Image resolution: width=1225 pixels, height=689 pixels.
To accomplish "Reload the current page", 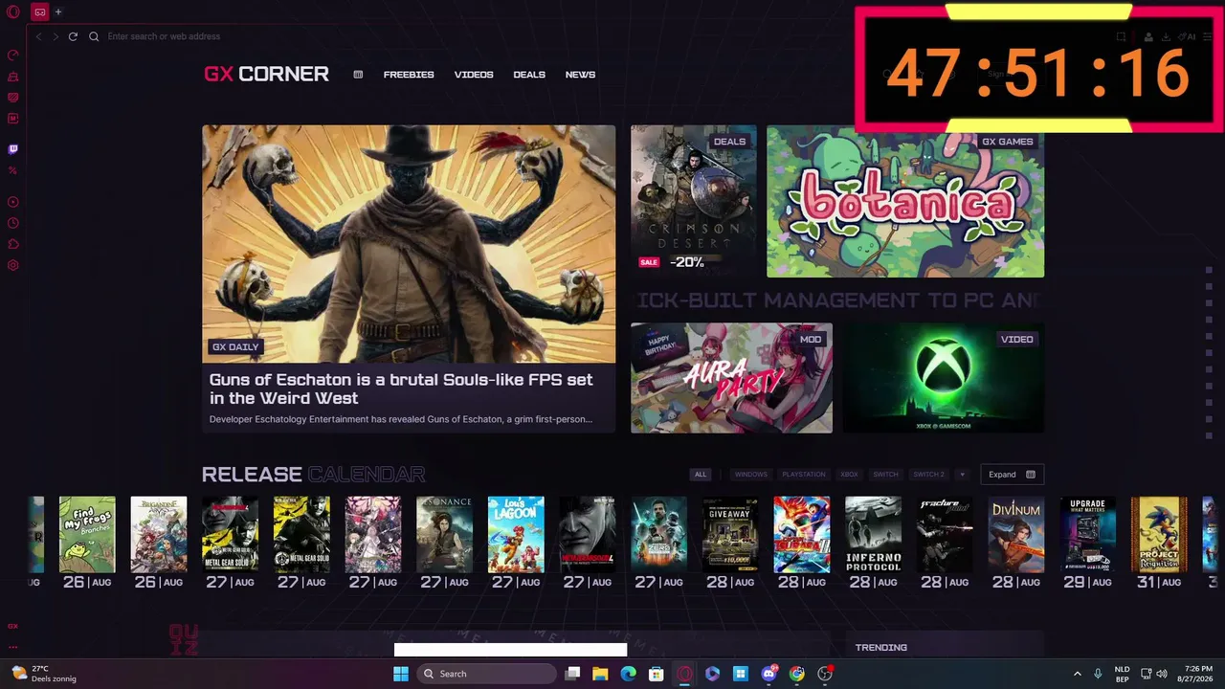I will [x=73, y=36].
